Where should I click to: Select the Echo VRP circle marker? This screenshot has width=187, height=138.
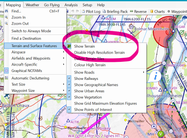click(171, 131)
